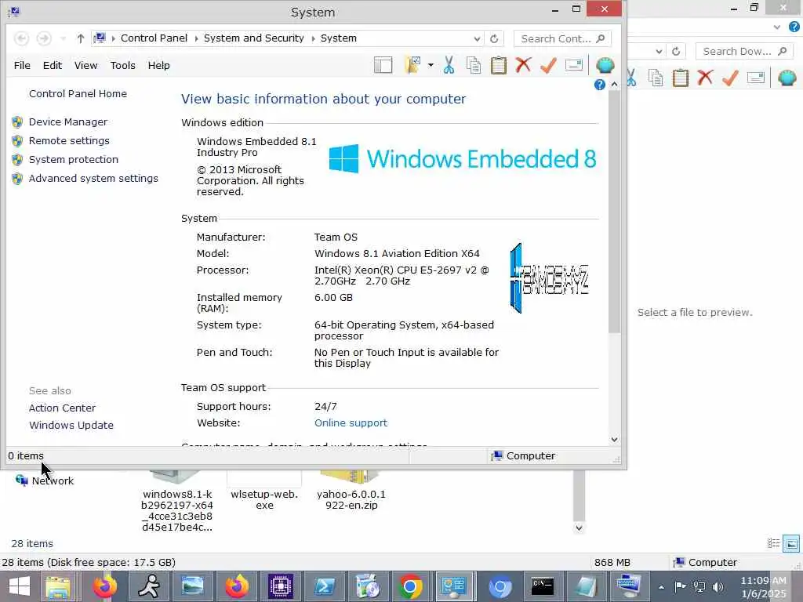The width and height of the screenshot is (803, 602).
Task: Click the red X Delete icon in System window
Action: [523, 66]
